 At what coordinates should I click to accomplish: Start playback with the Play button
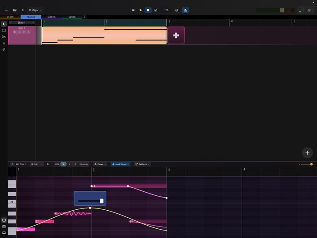click(140, 10)
